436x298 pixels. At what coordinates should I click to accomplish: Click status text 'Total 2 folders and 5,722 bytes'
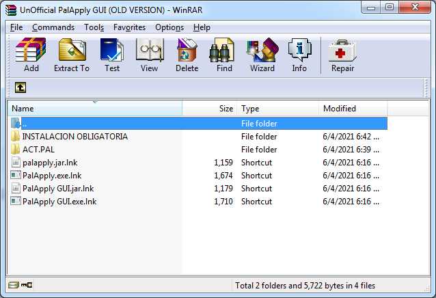pos(305,286)
